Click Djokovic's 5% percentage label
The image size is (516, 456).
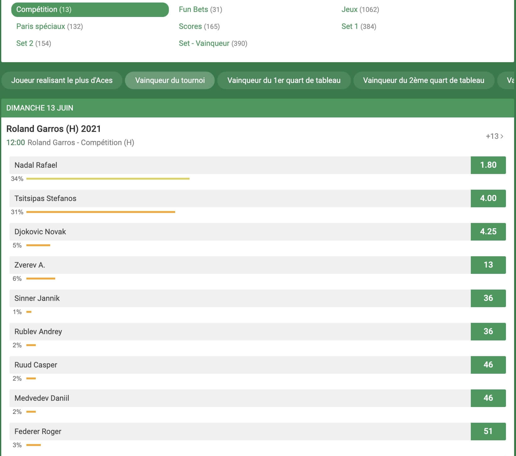click(17, 245)
